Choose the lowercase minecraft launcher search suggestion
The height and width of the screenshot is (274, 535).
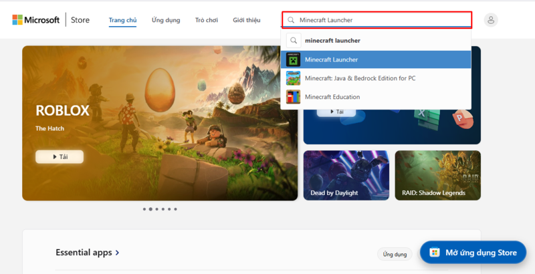376,41
